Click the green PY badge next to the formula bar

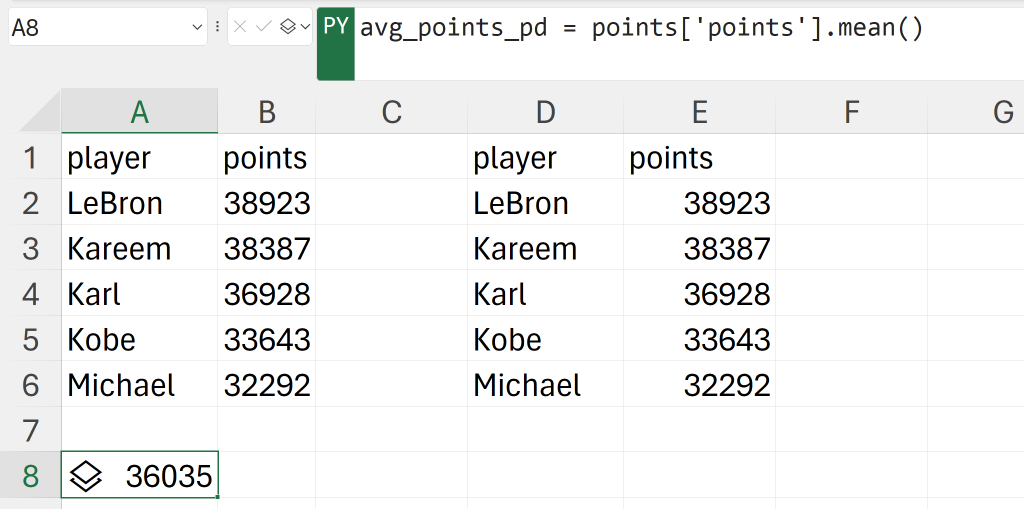pos(335,27)
